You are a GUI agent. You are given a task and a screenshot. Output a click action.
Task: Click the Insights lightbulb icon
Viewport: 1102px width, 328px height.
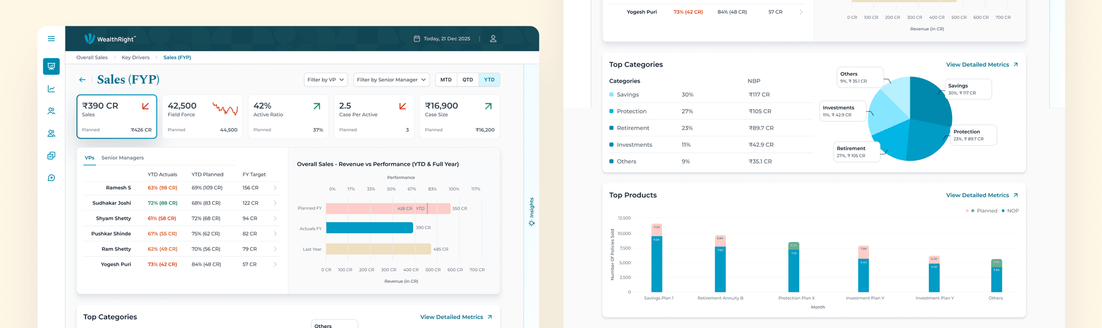tap(532, 223)
